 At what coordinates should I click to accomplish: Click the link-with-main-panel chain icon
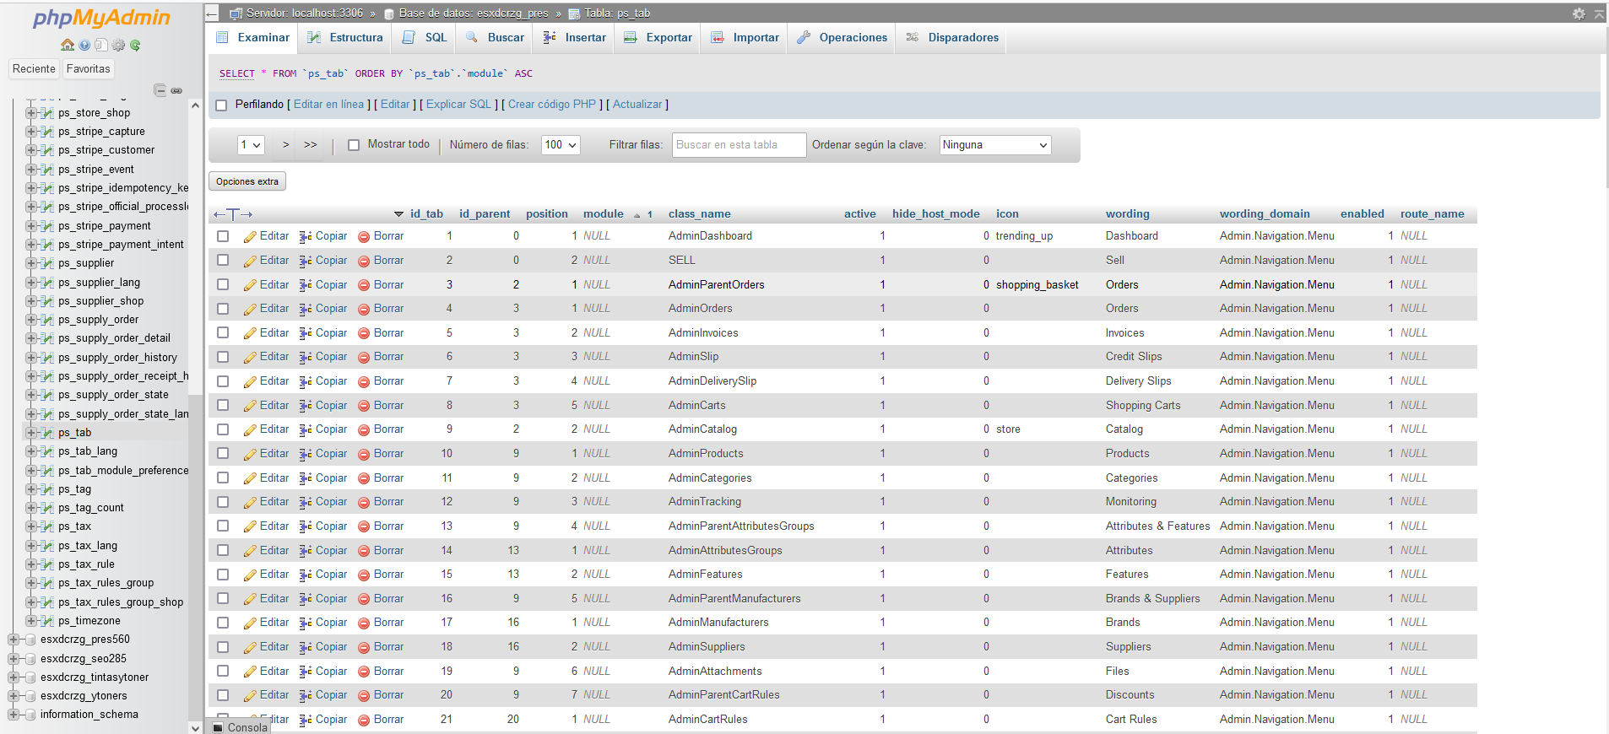point(176,90)
